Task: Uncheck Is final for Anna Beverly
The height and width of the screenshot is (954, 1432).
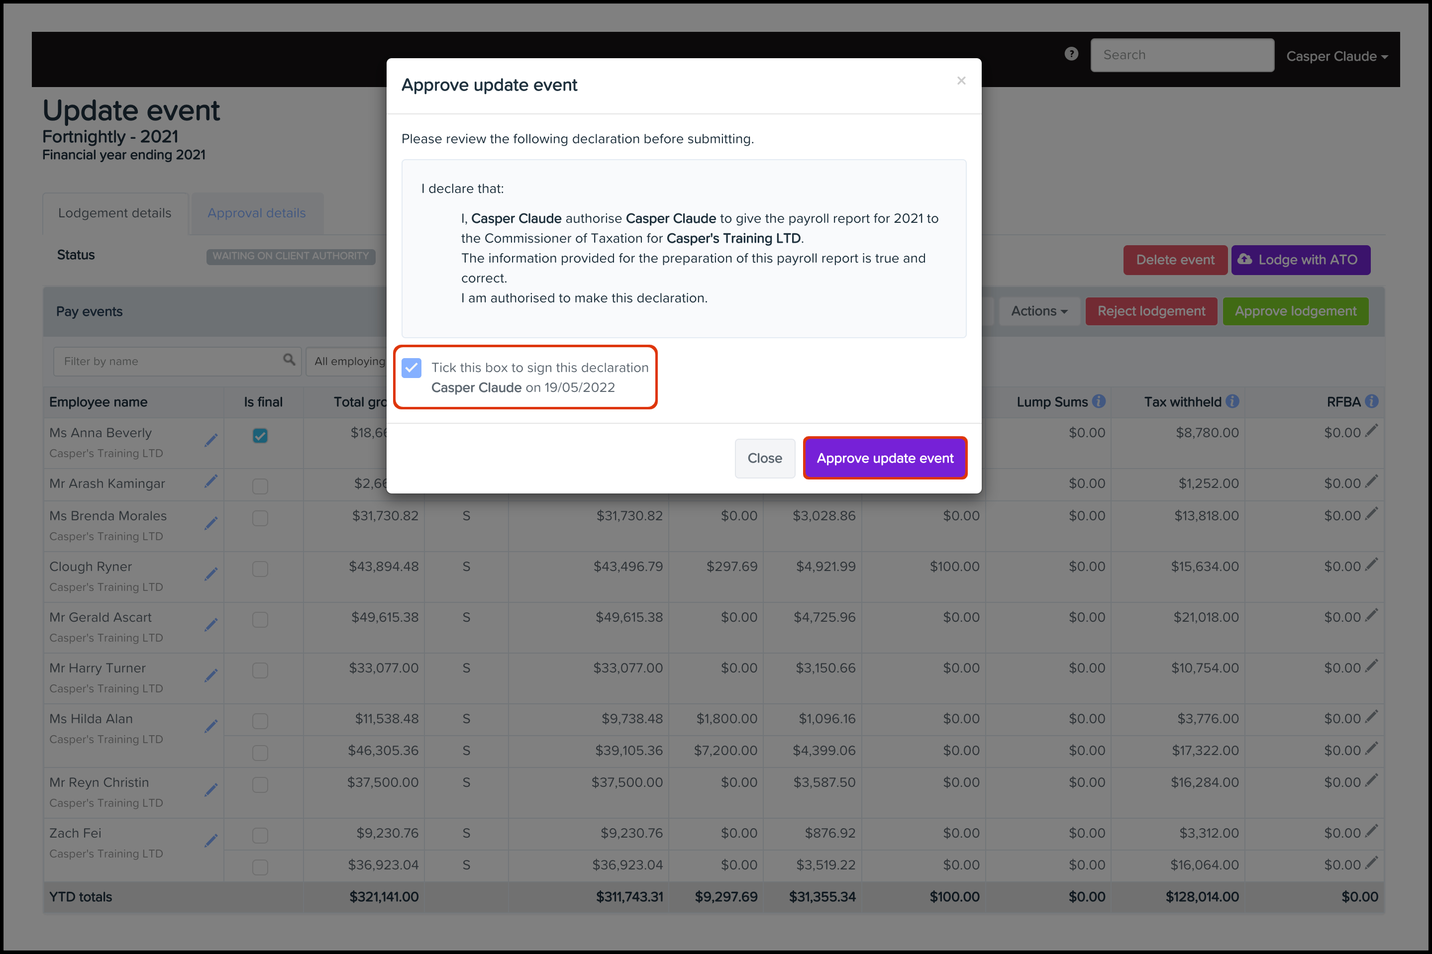Action: (260, 436)
